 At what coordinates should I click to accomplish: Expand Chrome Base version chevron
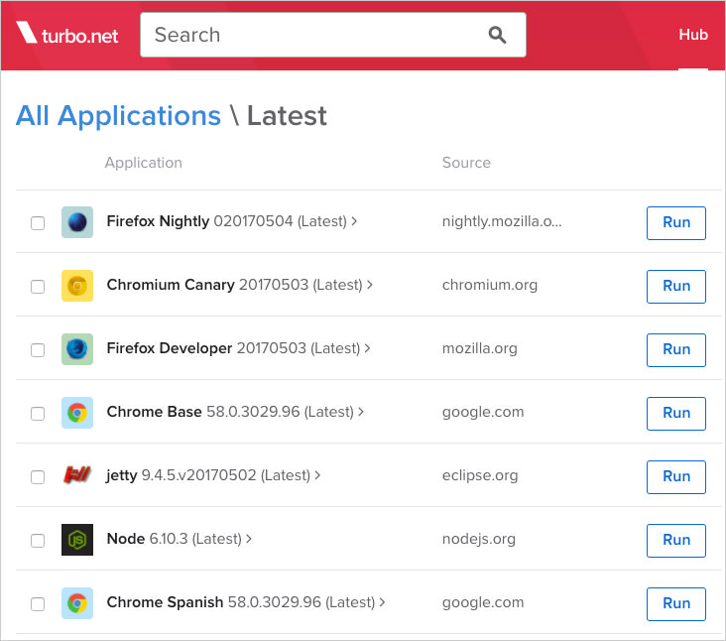point(361,412)
